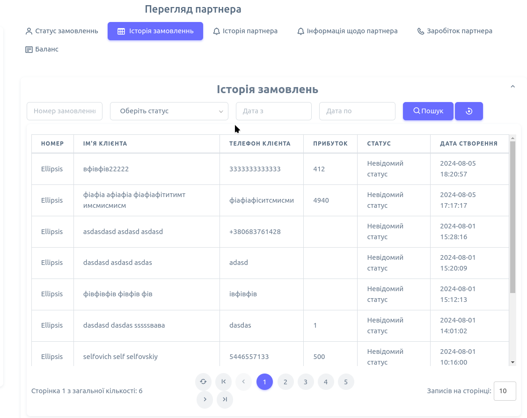
Task: Collapse the Історія замовлень panel chevron
Action: (x=512, y=87)
